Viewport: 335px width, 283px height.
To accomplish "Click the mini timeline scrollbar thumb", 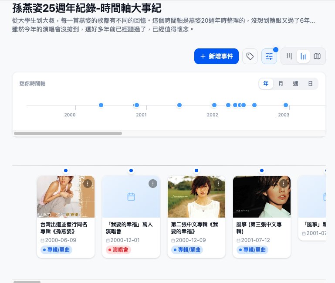I will coord(68,133).
